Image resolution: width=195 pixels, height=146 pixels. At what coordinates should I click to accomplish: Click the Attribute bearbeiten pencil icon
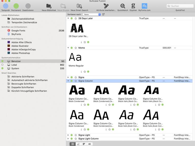[106, 6]
